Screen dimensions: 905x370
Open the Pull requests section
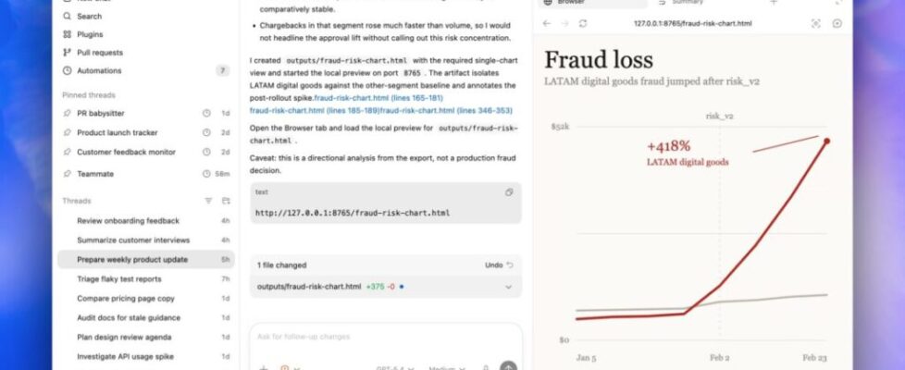(x=67, y=53)
